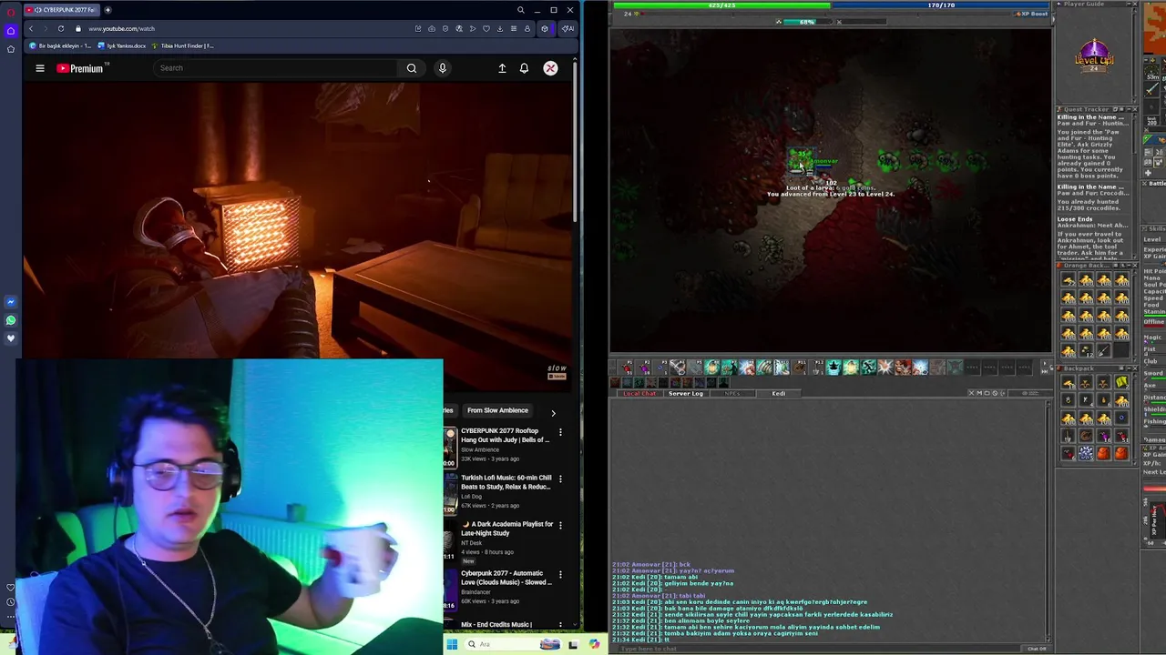Open the 'Işık Yankısı.docx' bookmark
The image size is (1166, 655).
(121, 45)
